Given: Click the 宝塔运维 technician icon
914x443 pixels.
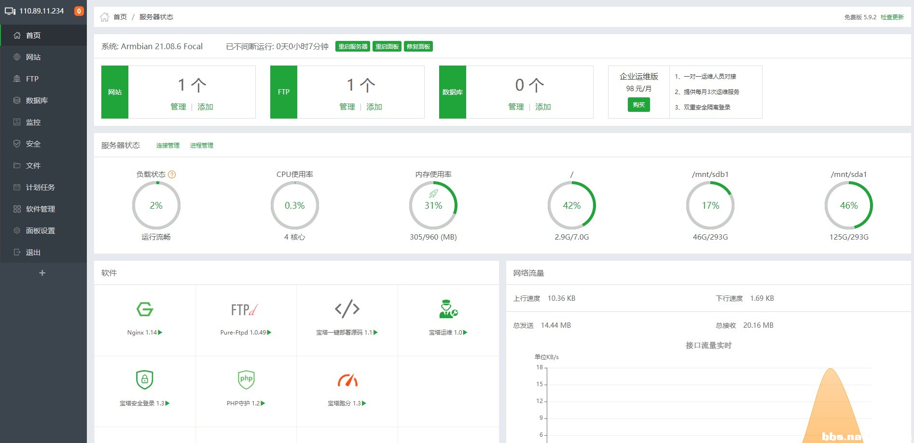Looking at the screenshot, I should click(x=448, y=309).
